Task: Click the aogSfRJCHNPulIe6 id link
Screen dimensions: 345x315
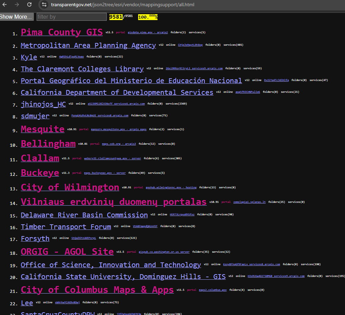Action: [x=248, y=92]
